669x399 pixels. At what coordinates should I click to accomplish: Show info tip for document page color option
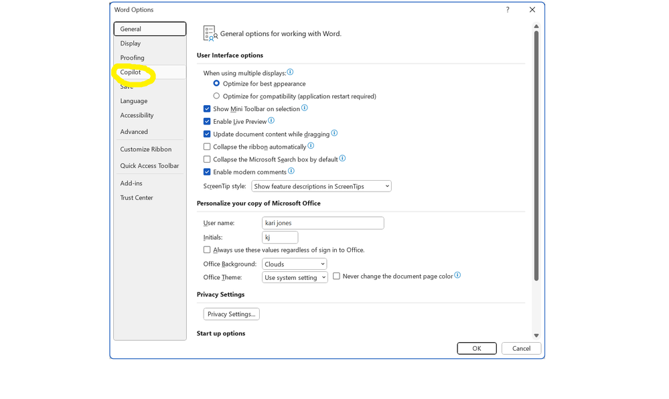point(457,275)
